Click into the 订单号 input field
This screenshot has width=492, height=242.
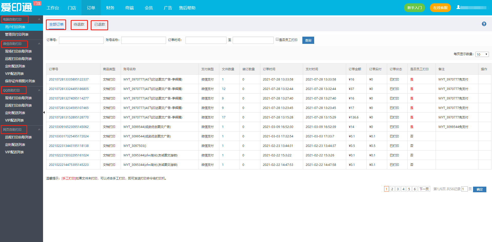(81, 40)
